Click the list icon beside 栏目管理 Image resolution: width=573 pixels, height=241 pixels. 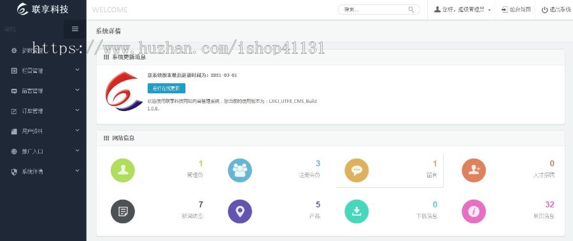[x=14, y=71]
